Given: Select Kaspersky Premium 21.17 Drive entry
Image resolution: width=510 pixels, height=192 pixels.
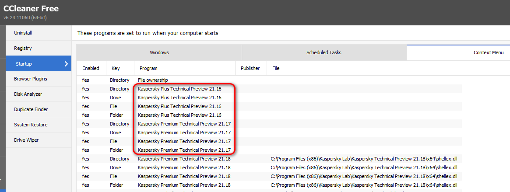Looking at the screenshot, I should point(269,133).
